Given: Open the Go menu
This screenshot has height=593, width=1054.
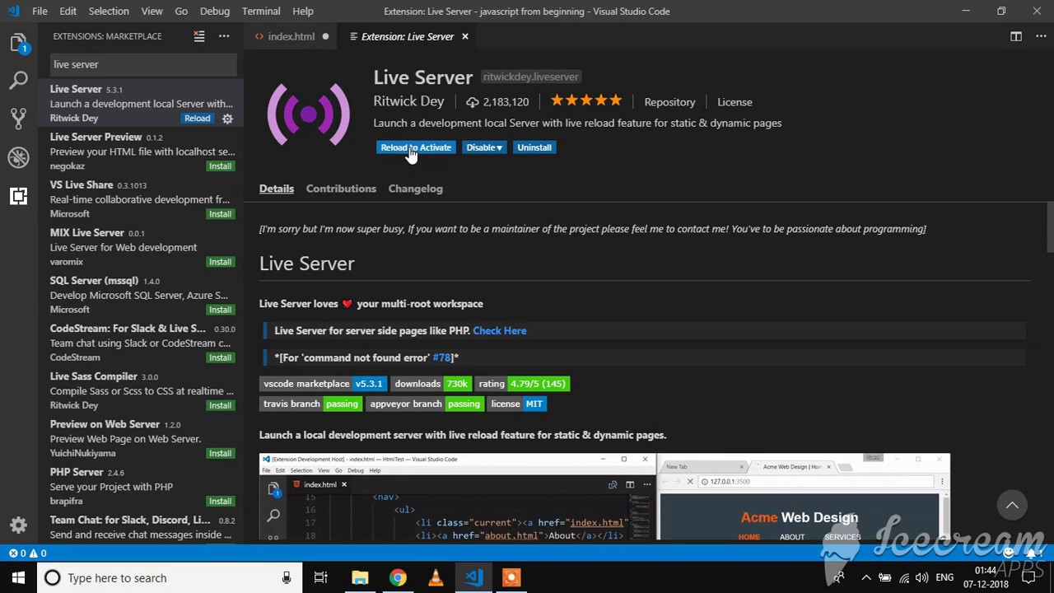Looking at the screenshot, I should point(181,12).
